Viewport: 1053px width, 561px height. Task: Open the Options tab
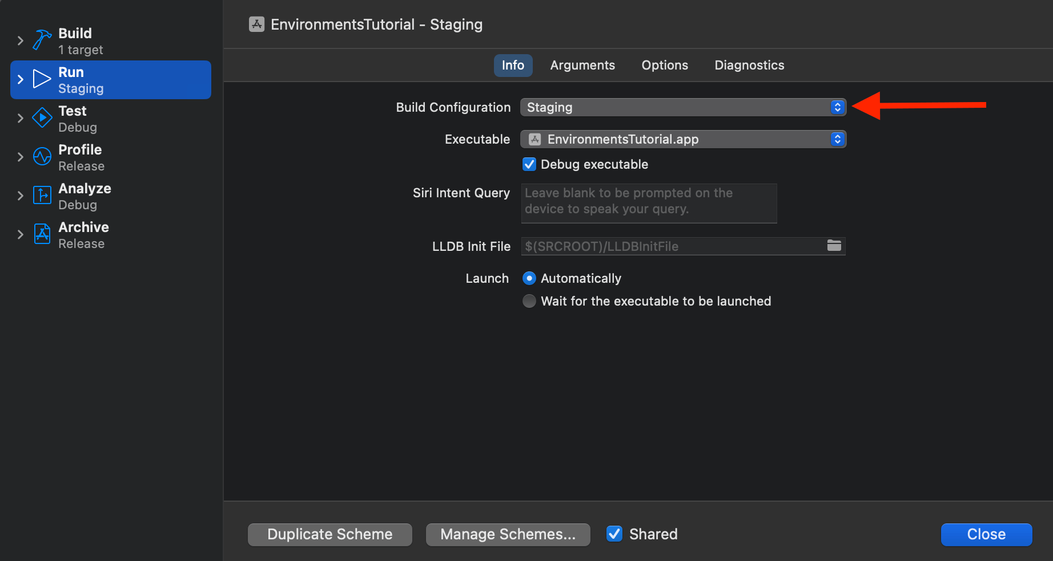665,65
